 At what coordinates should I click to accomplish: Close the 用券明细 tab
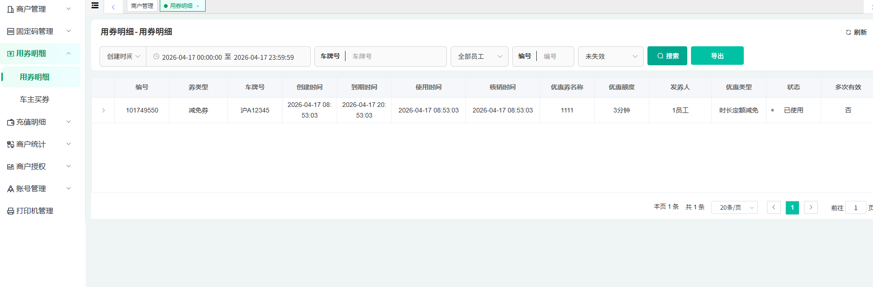pyautogui.click(x=198, y=6)
